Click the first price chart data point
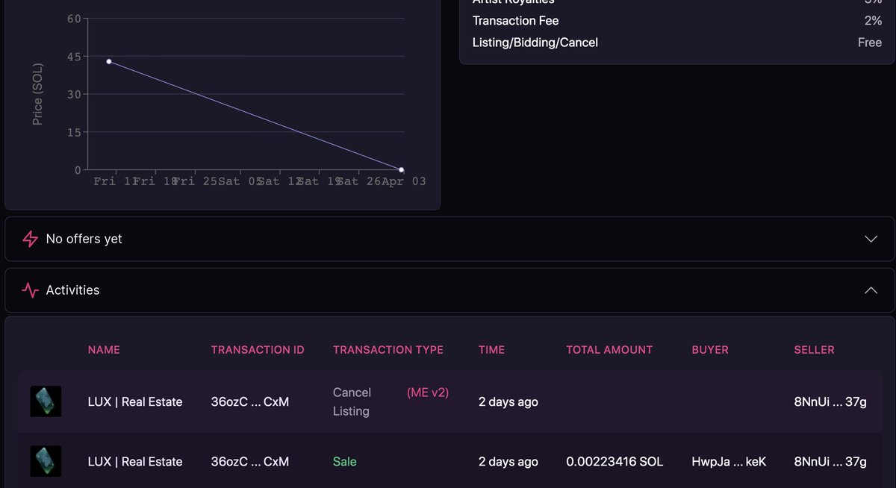The width and height of the screenshot is (896, 488). pos(109,61)
